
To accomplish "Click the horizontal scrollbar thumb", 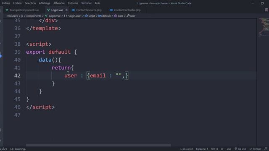I will tap(98, 145).
